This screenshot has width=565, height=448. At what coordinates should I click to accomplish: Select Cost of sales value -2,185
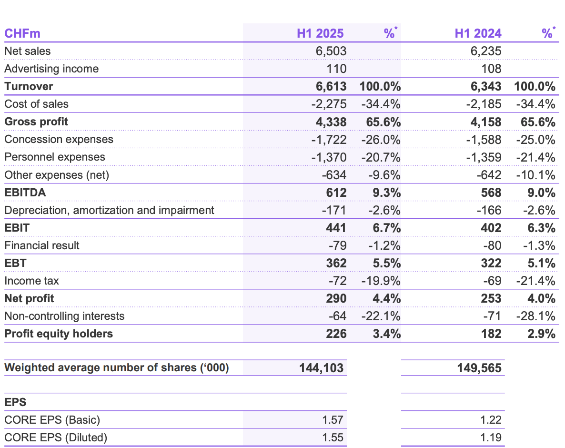[x=484, y=104]
